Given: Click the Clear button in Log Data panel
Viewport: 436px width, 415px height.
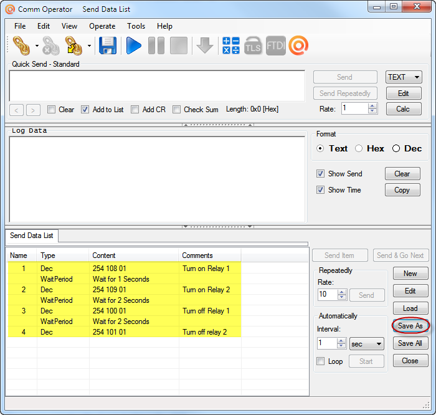Looking at the screenshot, I should [x=402, y=174].
